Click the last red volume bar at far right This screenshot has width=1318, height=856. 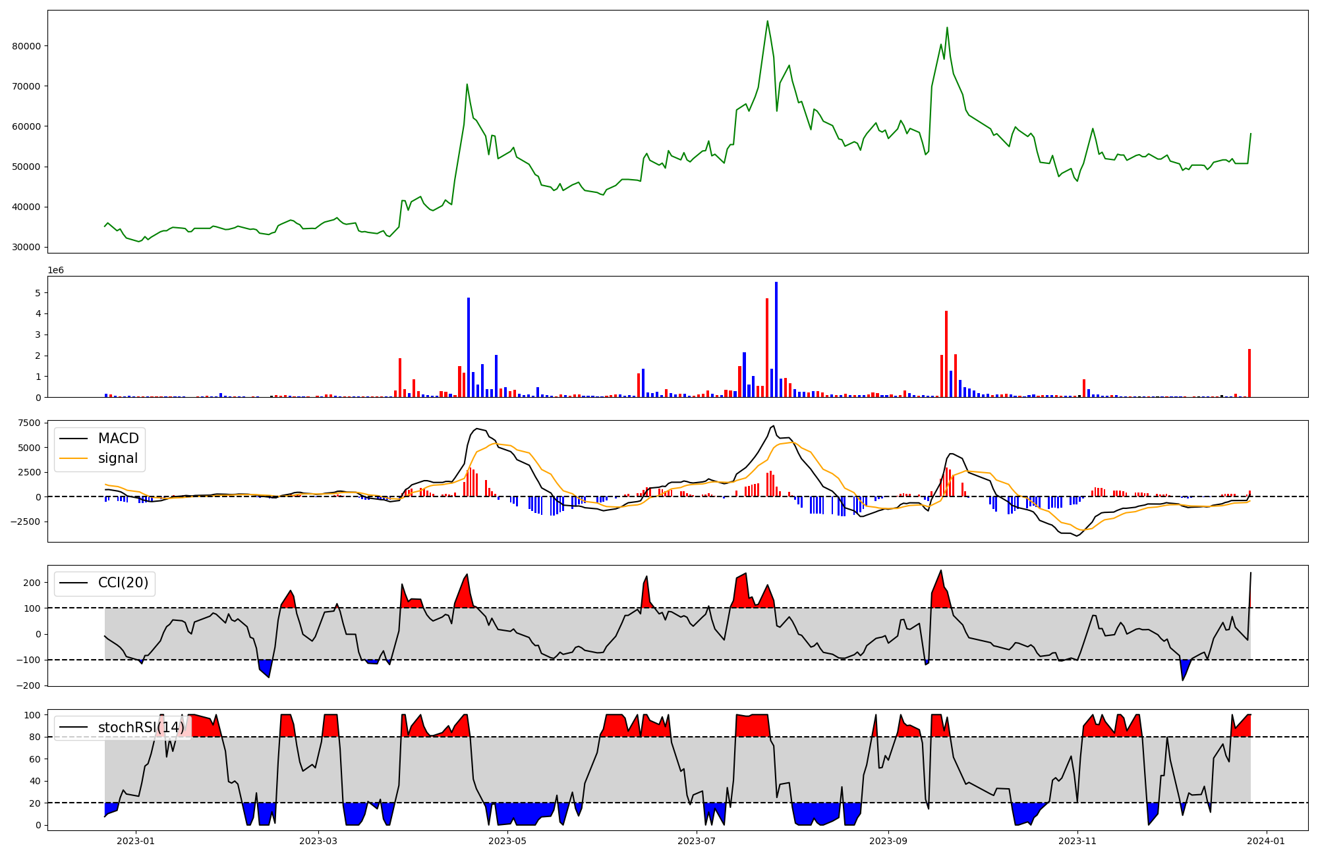pyautogui.click(x=1249, y=373)
